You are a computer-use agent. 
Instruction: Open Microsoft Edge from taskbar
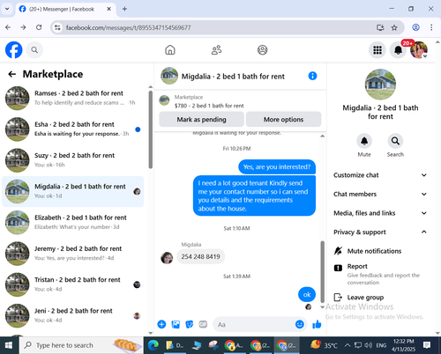point(153,345)
